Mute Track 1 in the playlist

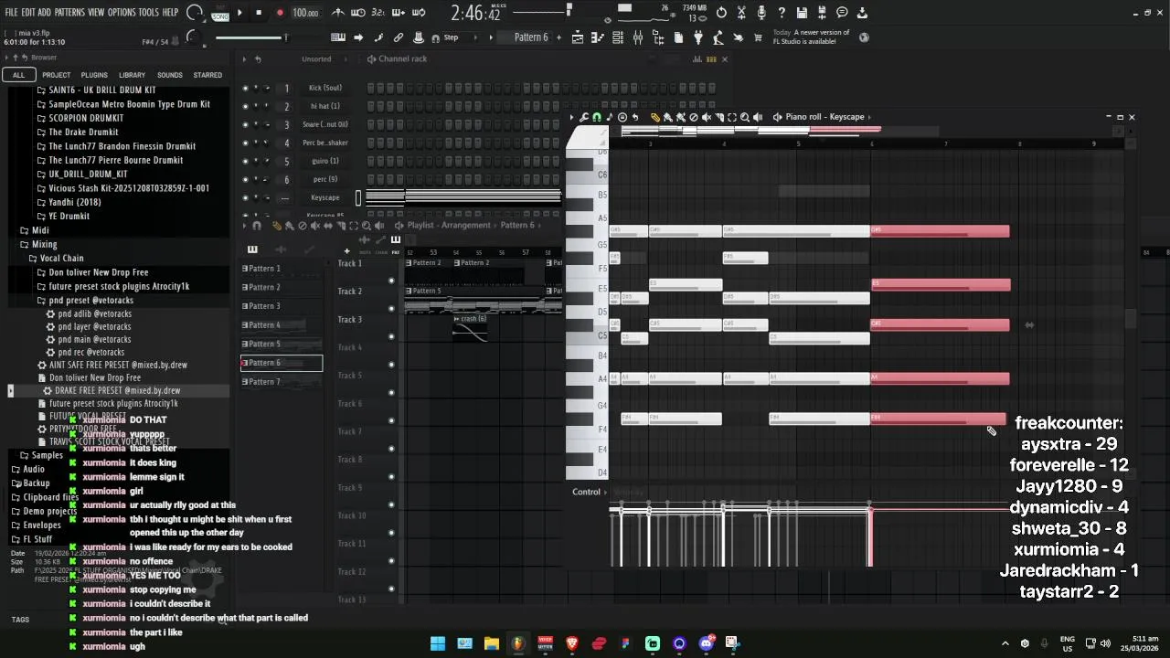(x=391, y=280)
